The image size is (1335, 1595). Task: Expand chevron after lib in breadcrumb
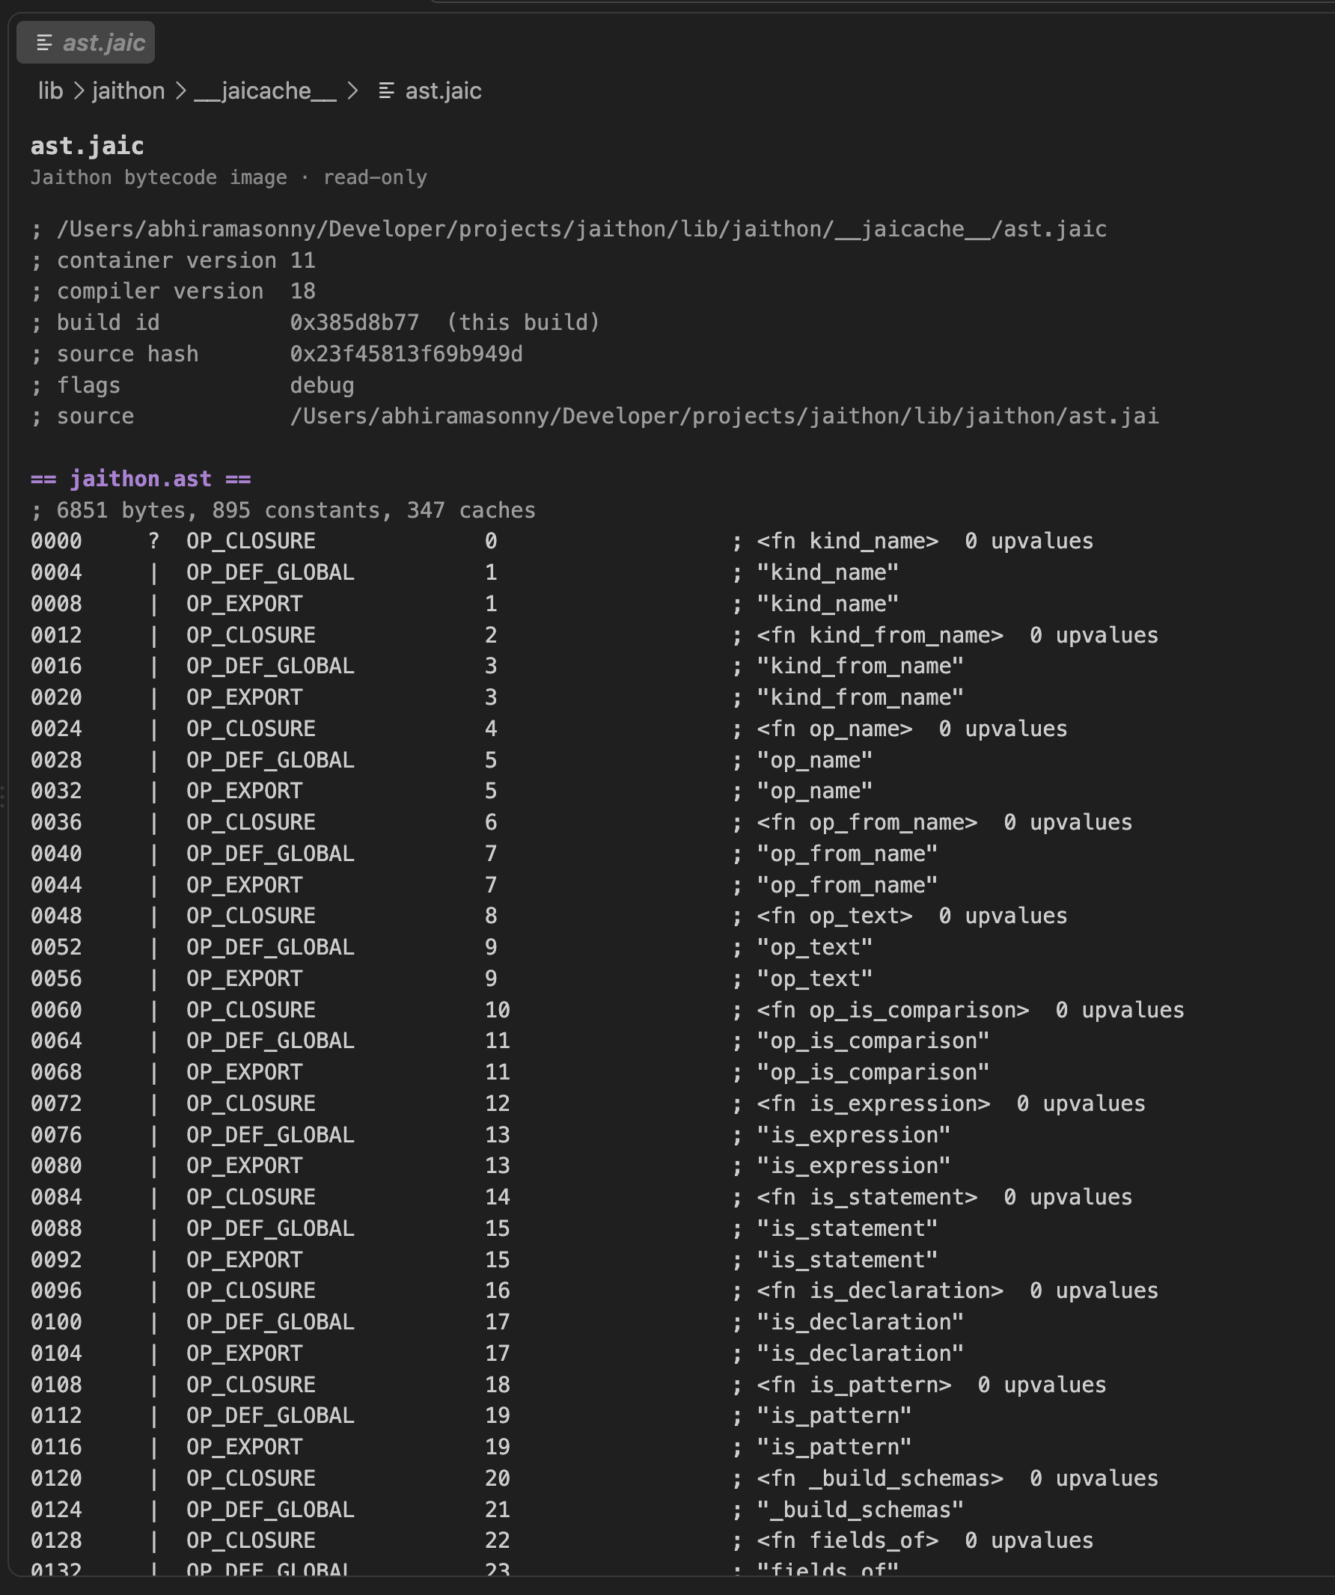79,91
